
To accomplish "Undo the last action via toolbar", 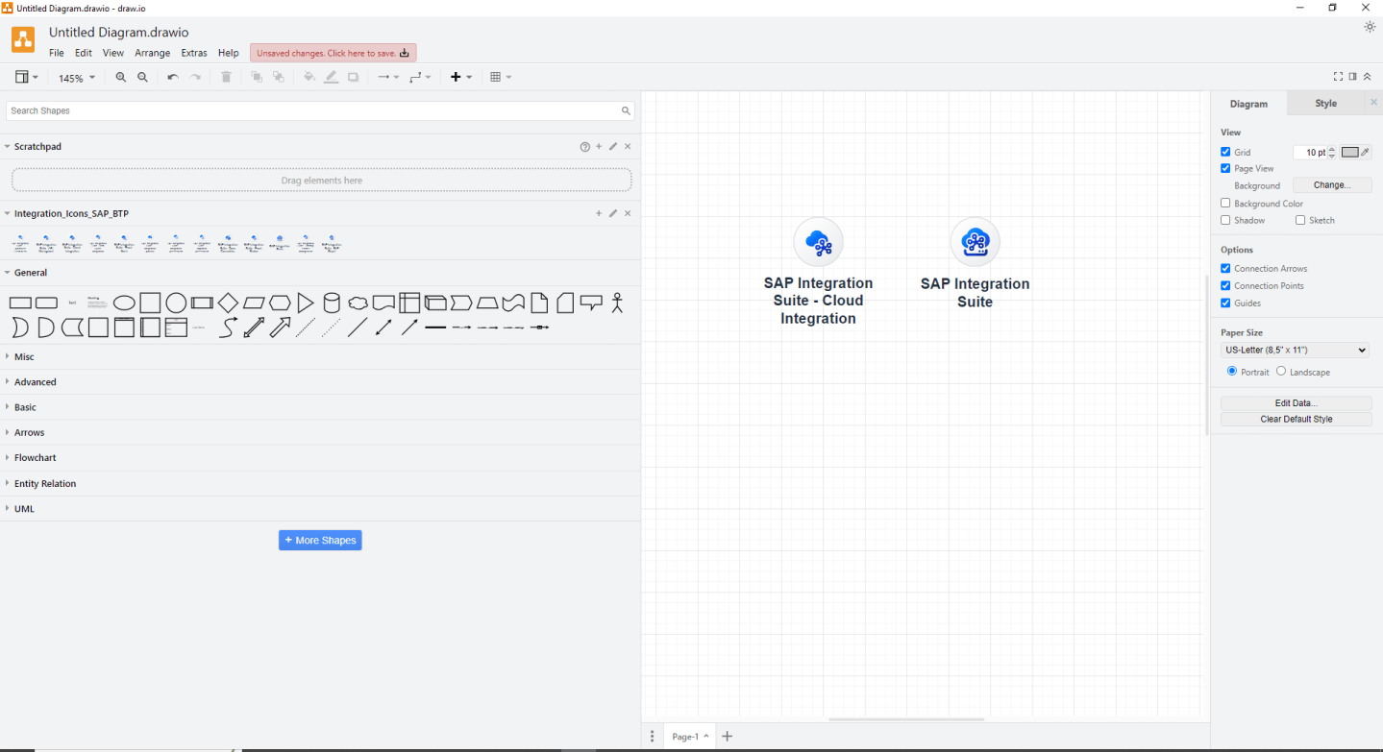I will (173, 78).
